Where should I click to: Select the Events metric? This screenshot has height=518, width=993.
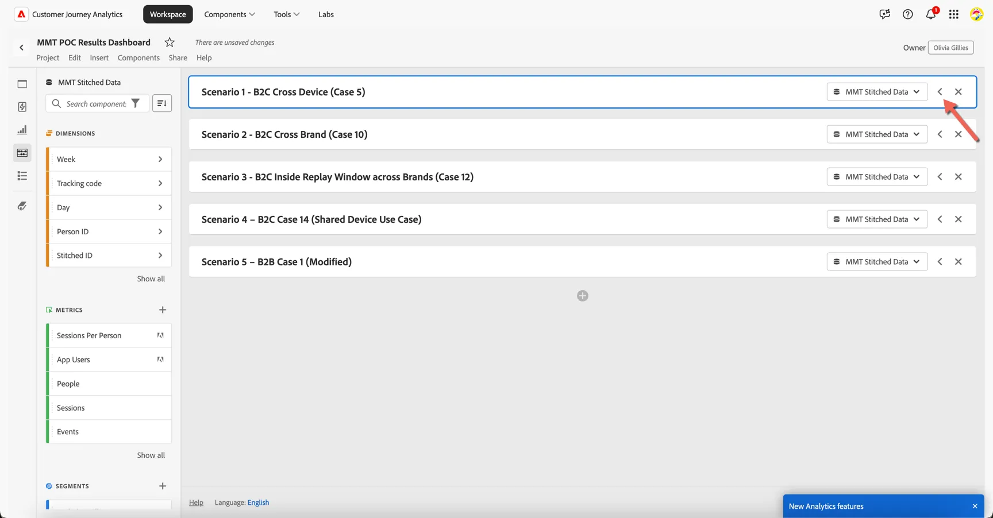coord(109,432)
